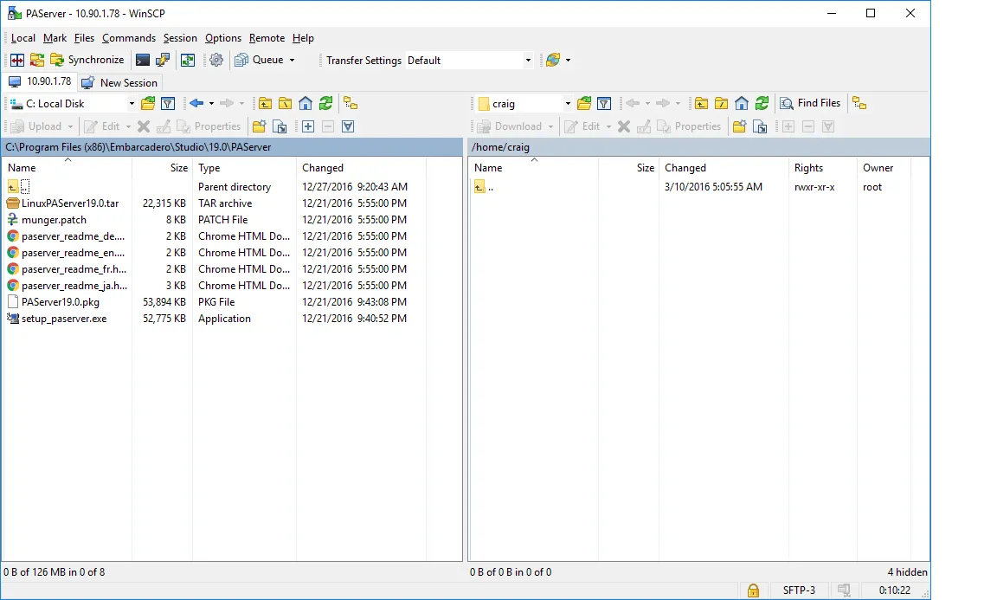Sort local files by Size column header
The image size is (997, 600).
click(162, 168)
